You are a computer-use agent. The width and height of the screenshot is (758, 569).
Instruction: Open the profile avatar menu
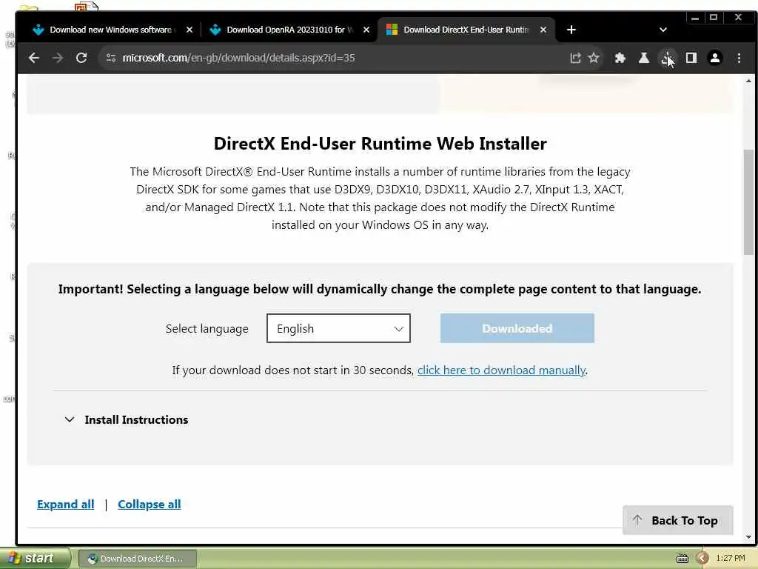714,58
